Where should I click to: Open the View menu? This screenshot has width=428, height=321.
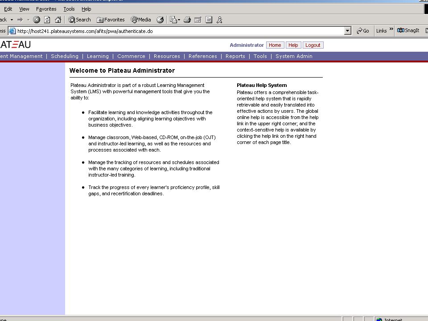pos(24,9)
